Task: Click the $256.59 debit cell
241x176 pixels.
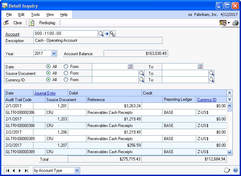Action: (x=105, y=145)
